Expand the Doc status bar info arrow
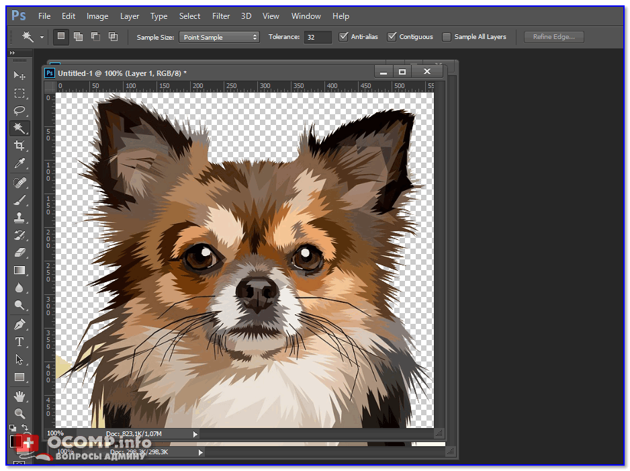630x471 pixels. 195,434
